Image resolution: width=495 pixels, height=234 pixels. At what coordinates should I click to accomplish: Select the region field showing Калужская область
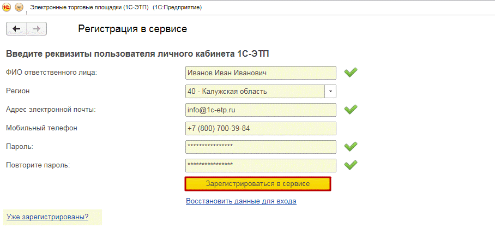(255, 91)
